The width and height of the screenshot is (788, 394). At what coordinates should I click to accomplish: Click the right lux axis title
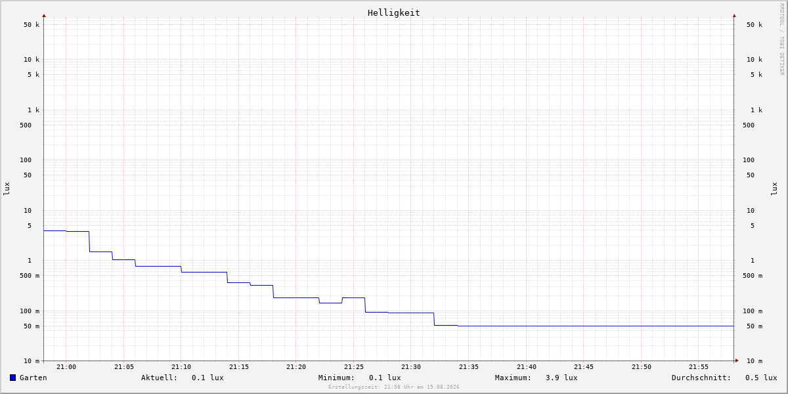[x=774, y=189]
